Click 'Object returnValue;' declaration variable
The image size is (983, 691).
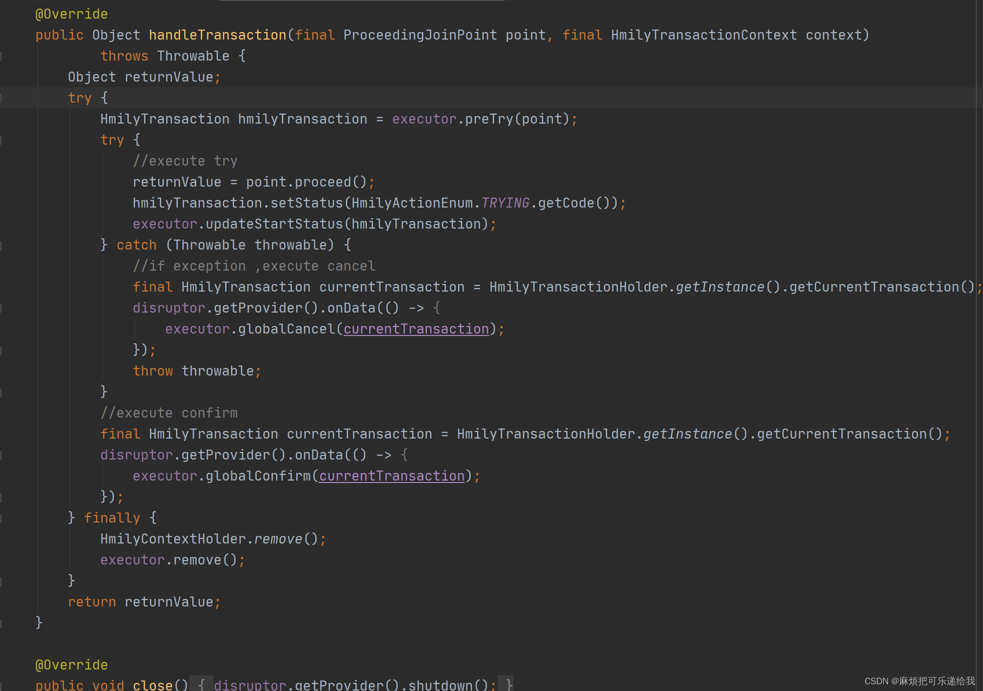(169, 77)
